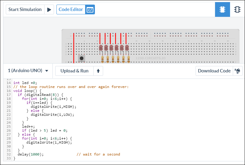Select the last red LED on breadboard
Screen dimensions: 245x165
tap(127, 48)
